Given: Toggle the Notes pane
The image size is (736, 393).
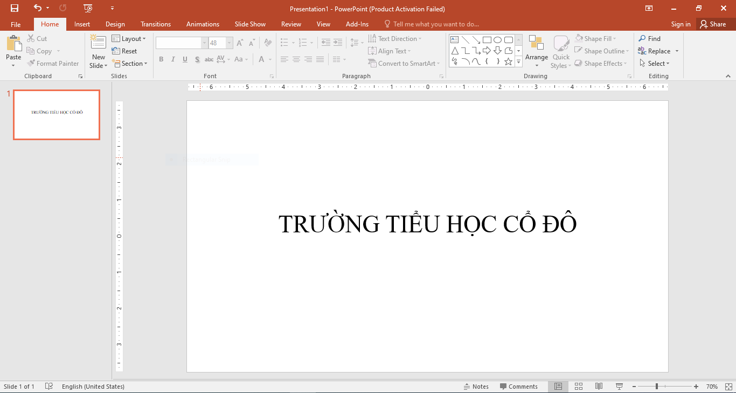Looking at the screenshot, I should (x=476, y=387).
